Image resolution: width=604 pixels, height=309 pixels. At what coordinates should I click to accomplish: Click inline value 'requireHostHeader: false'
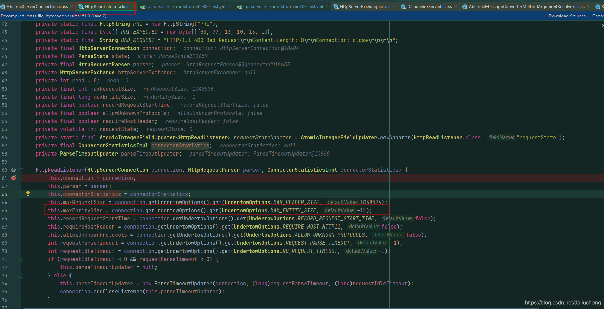coord(202,121)
